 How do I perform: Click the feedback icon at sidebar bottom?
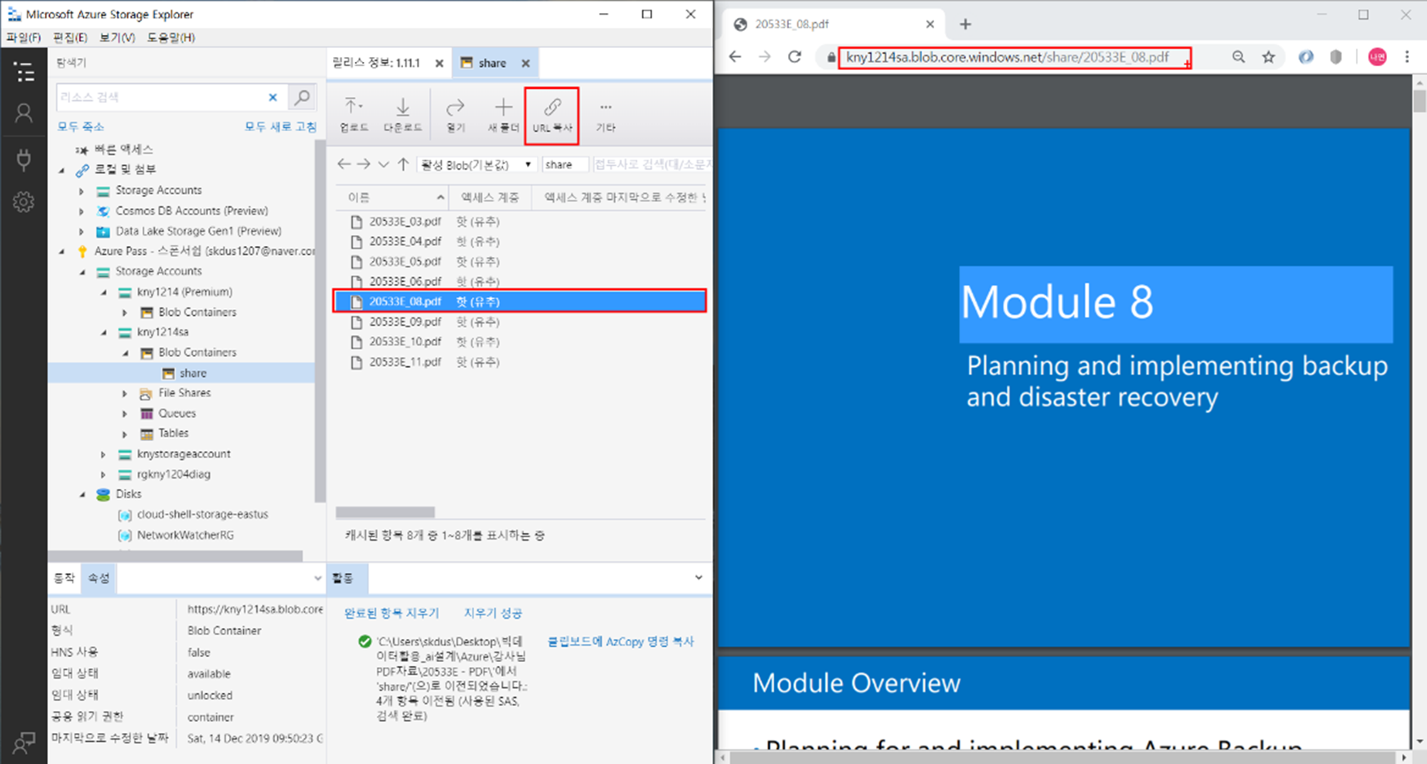(x=24, y=743)
